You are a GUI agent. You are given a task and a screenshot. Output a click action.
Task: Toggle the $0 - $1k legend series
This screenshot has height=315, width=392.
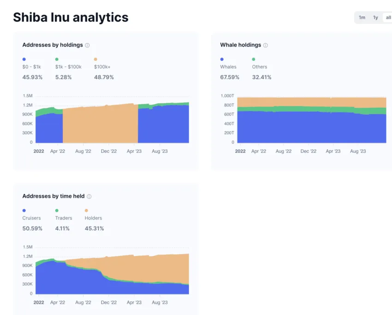tap(31, 67)
